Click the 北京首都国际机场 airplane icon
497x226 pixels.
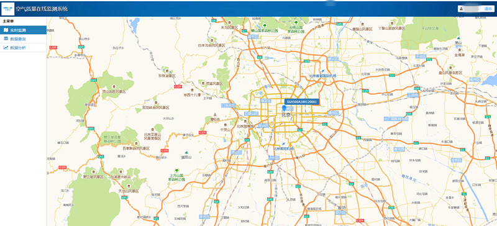pyautogui.click(x=323, y=71)
